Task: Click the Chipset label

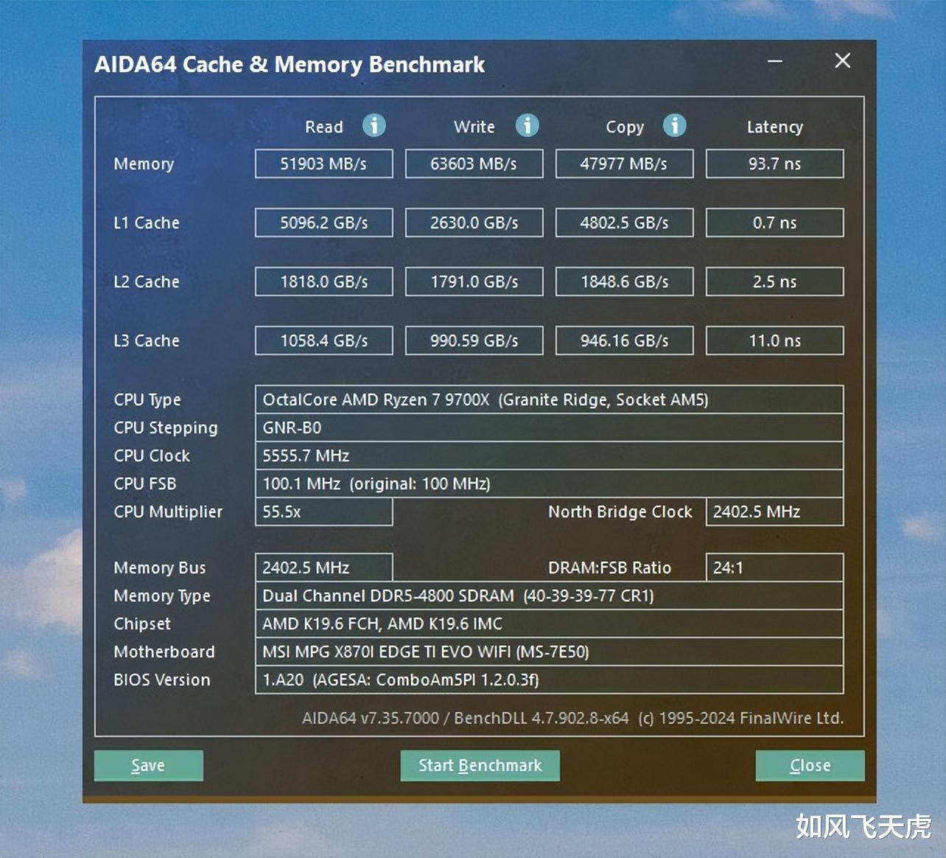Action: click(x=142, y=624)
